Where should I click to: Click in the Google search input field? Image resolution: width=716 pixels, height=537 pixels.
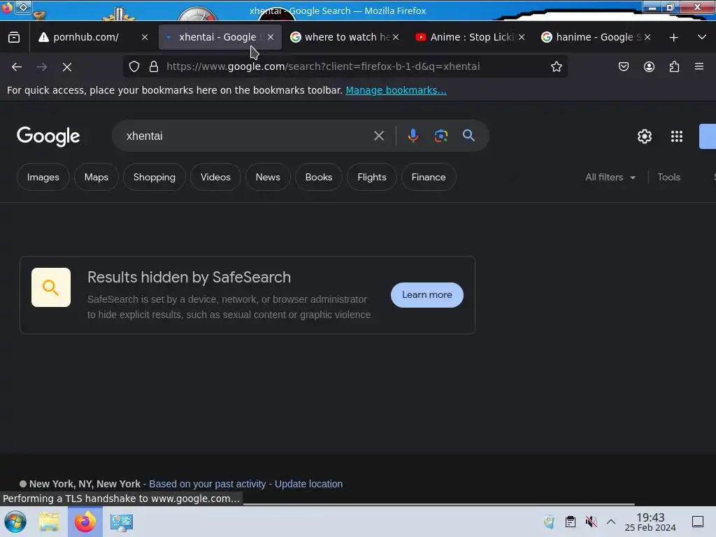point(247,136)
